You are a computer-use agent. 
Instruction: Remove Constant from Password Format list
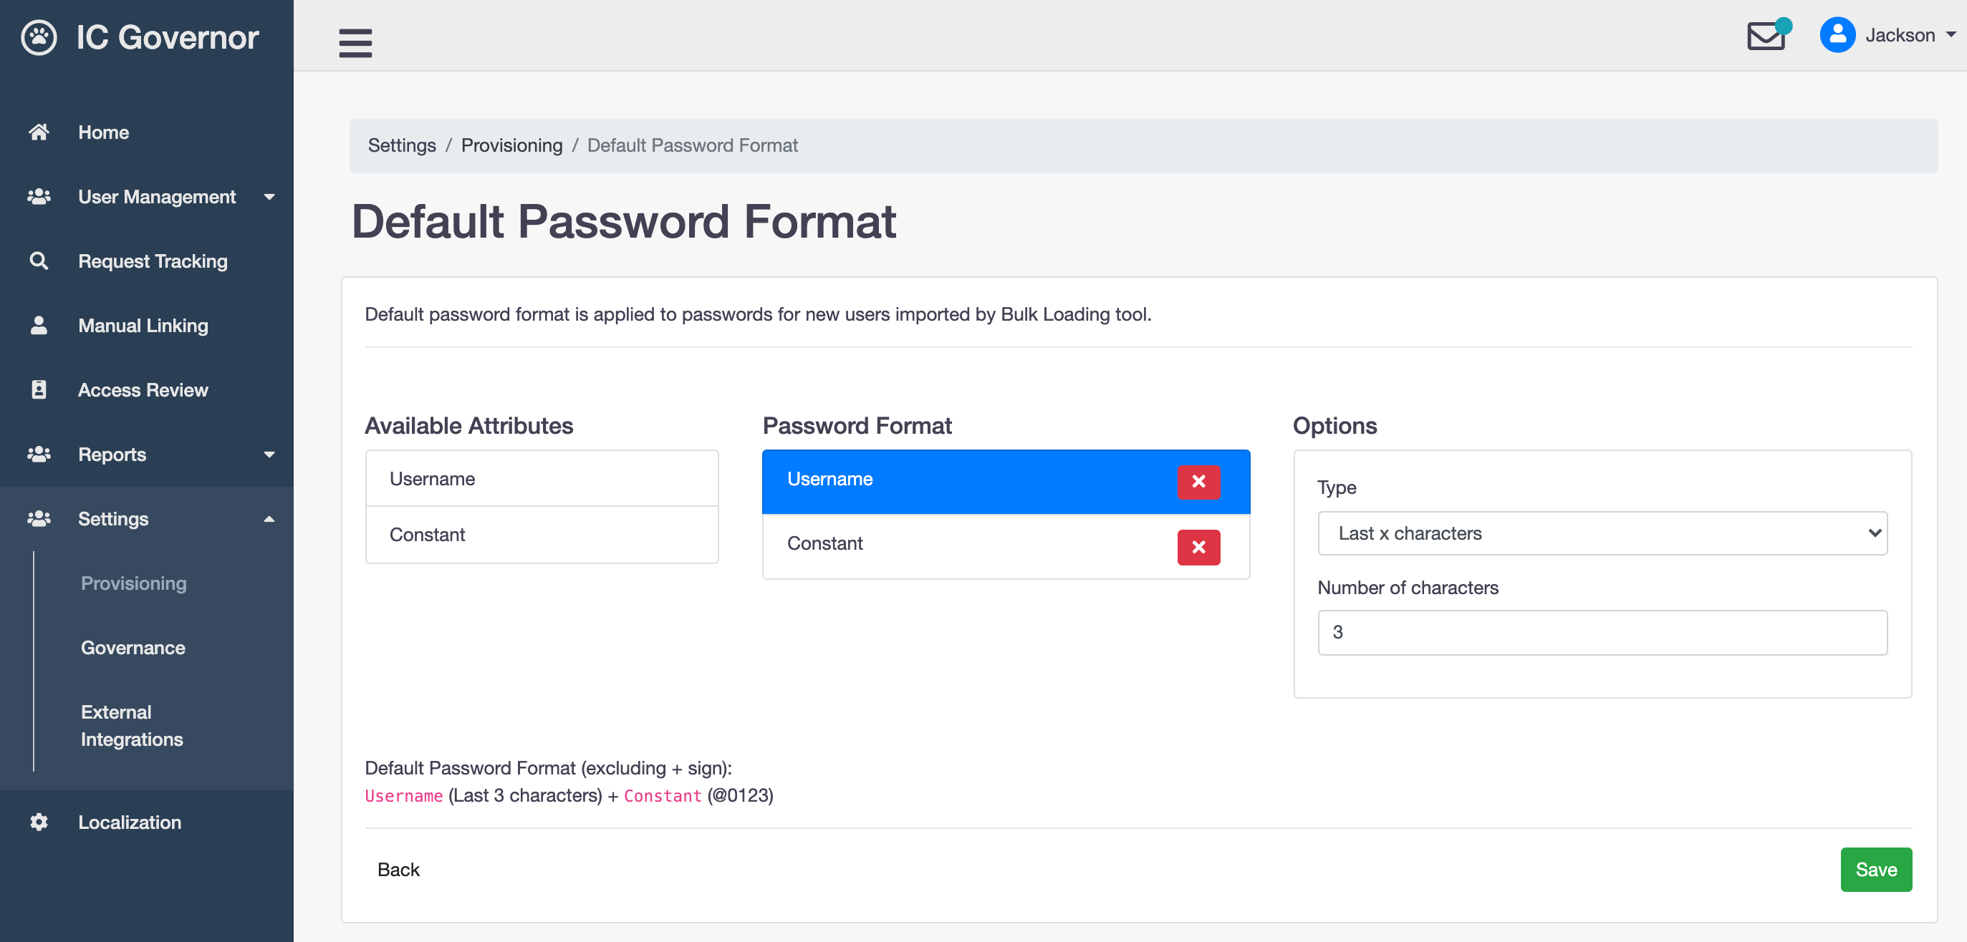1198,547
